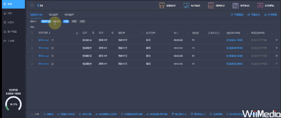The image size is (281, 118).
Task: Click the row menu icon for first 01.mp4
Action: [277, 40]
